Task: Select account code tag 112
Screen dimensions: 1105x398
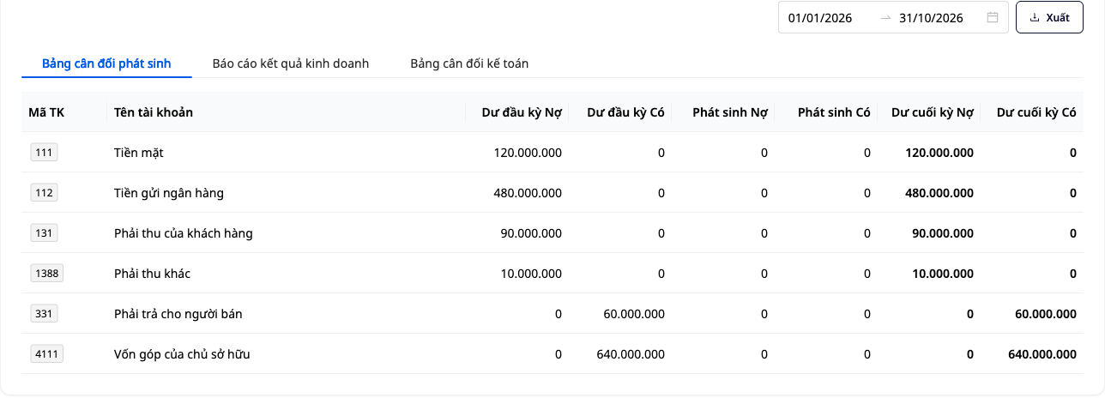Action: (44, 193)
